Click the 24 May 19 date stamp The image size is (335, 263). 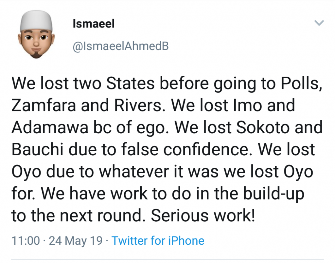coord(76,241)
